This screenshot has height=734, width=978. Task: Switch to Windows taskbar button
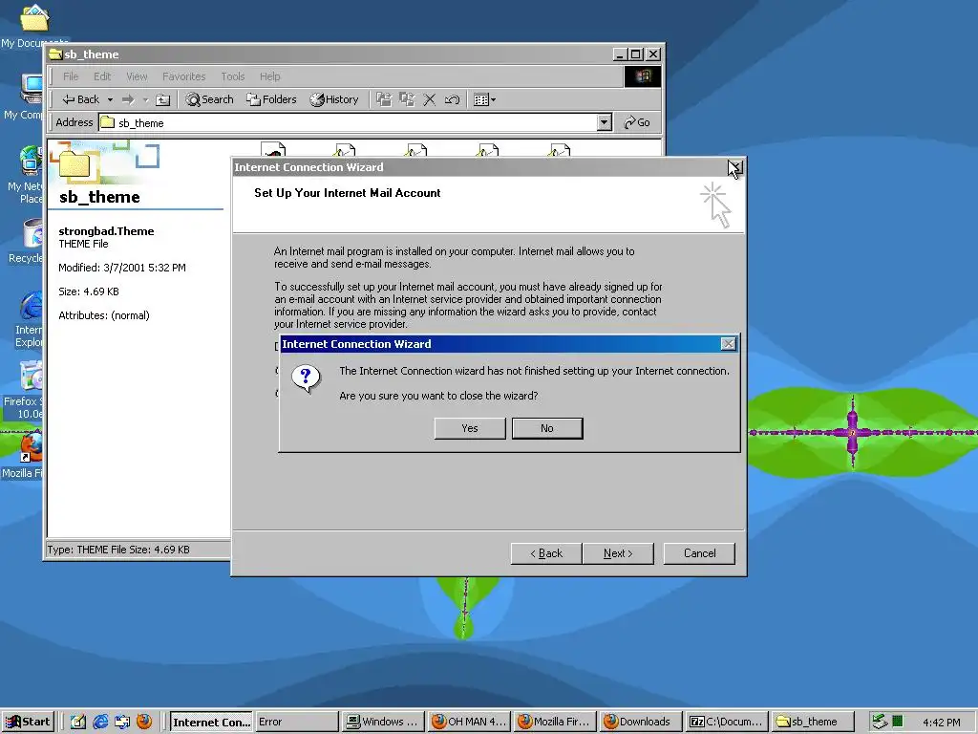tap(383, 722)
